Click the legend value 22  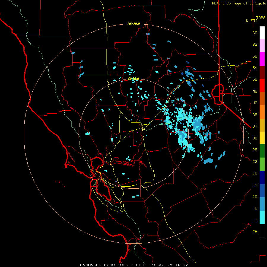pyautogui.click(x=255, y=162)
